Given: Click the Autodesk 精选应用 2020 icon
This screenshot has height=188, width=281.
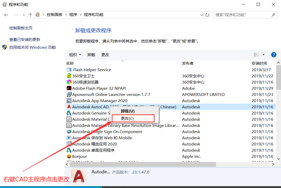Looking at the screenshot, I should [x=69, y=144].
